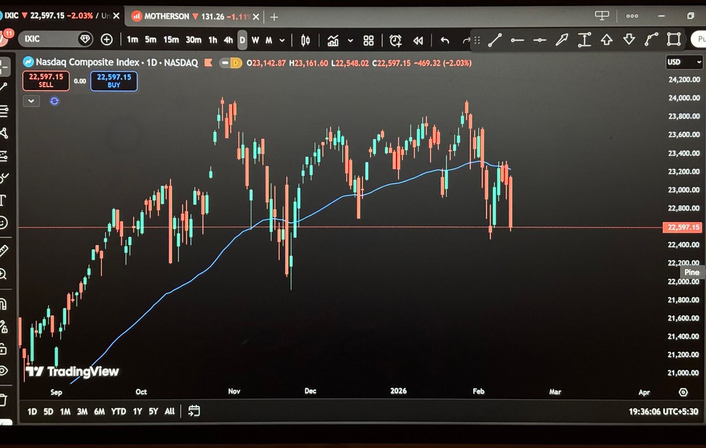706x448 pixels.
Task: Click the compare/add symbol plus icon
Action: 106,39
